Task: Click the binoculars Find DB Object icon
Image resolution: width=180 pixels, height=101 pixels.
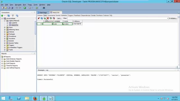Action: point(44,8)
